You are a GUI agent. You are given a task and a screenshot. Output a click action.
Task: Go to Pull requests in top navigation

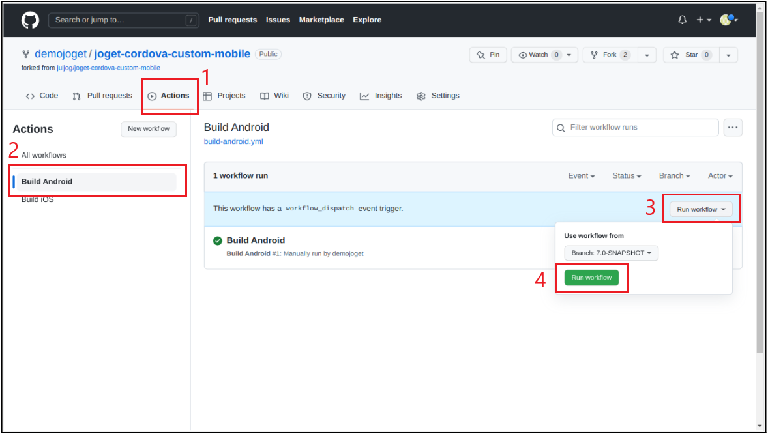coord(232,20)
